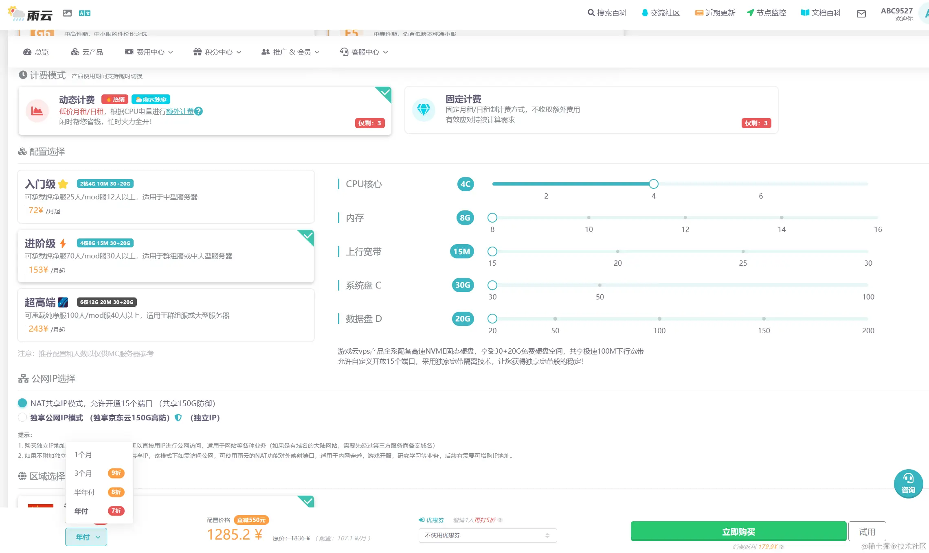Image resolution: width=929 pixels, height=553 pixels.
Task: Click the green 立即购买 button
Action: coord(738,531)
